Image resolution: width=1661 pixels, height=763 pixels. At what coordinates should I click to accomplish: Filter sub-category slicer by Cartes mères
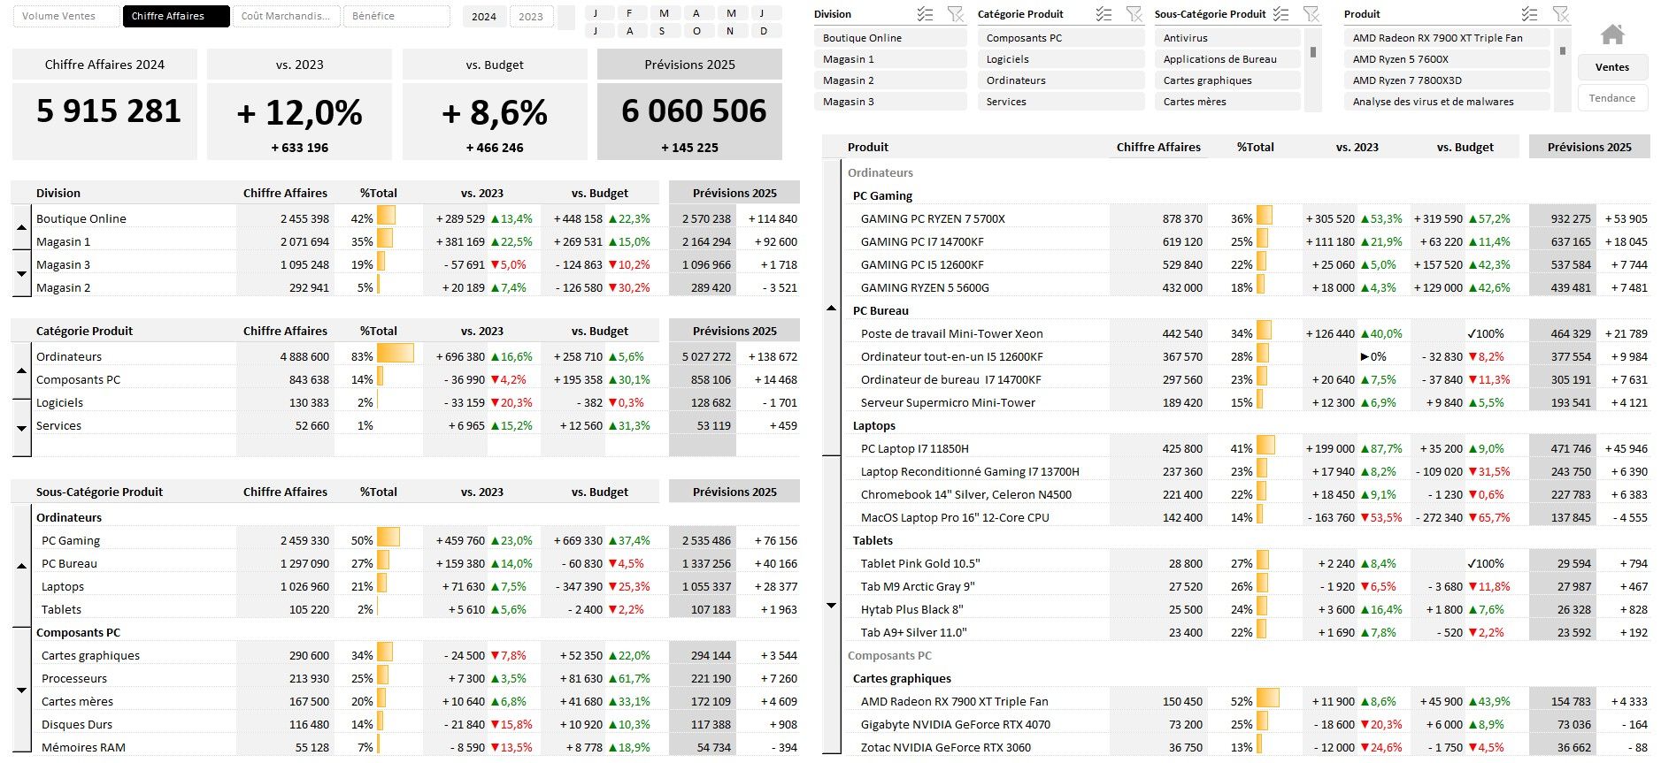(1227, 102)
